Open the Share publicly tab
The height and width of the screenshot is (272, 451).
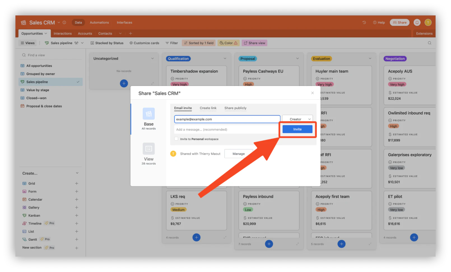coord(235,108)
